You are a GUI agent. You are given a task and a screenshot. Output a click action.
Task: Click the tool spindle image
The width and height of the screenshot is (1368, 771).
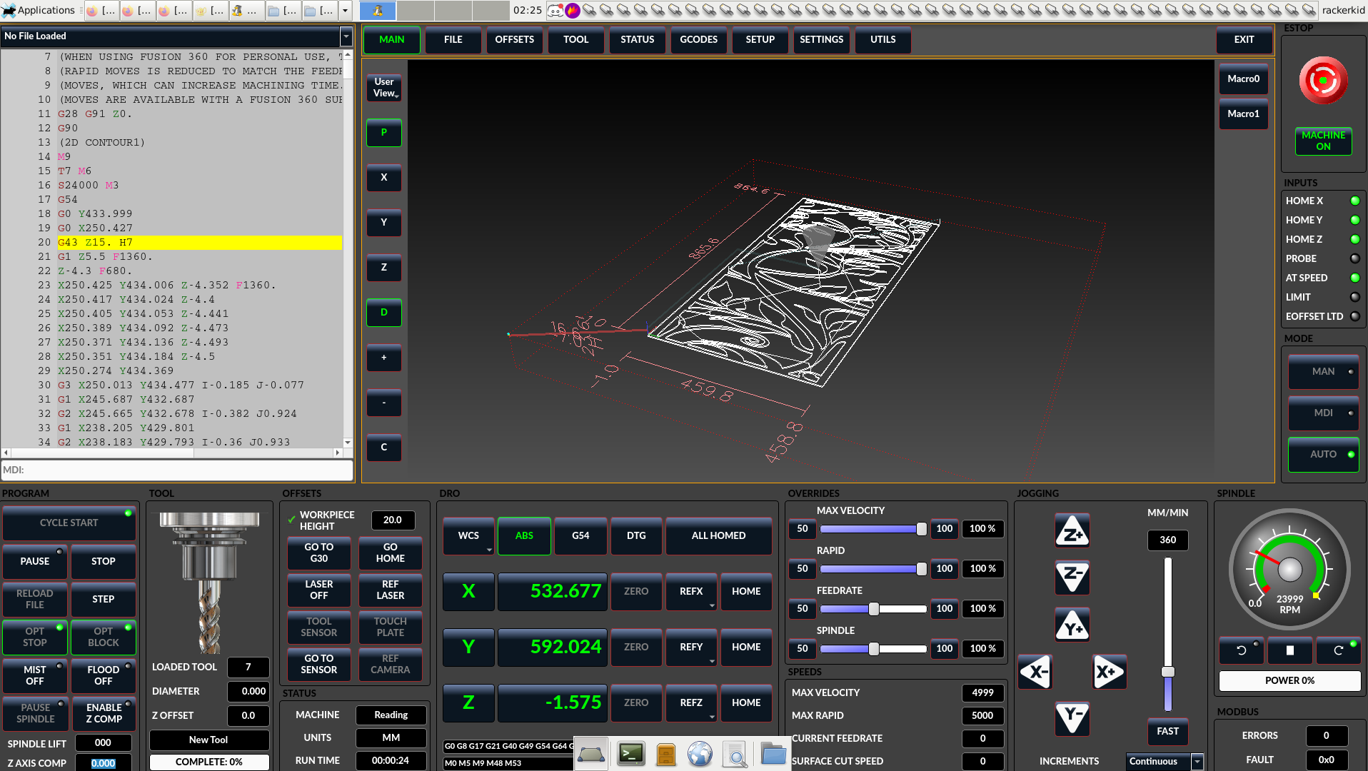pos(210,582)
